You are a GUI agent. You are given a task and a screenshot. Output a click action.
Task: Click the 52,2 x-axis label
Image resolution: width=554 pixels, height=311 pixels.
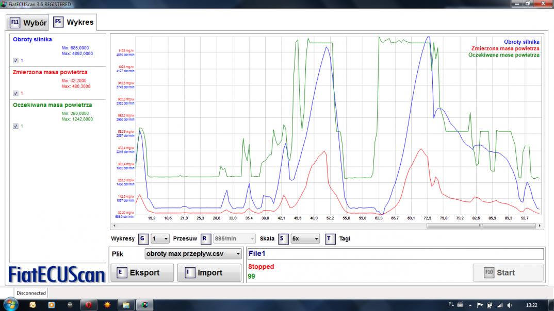pos(330,218)
